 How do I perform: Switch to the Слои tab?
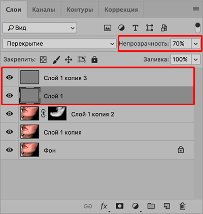pos(14,10)
